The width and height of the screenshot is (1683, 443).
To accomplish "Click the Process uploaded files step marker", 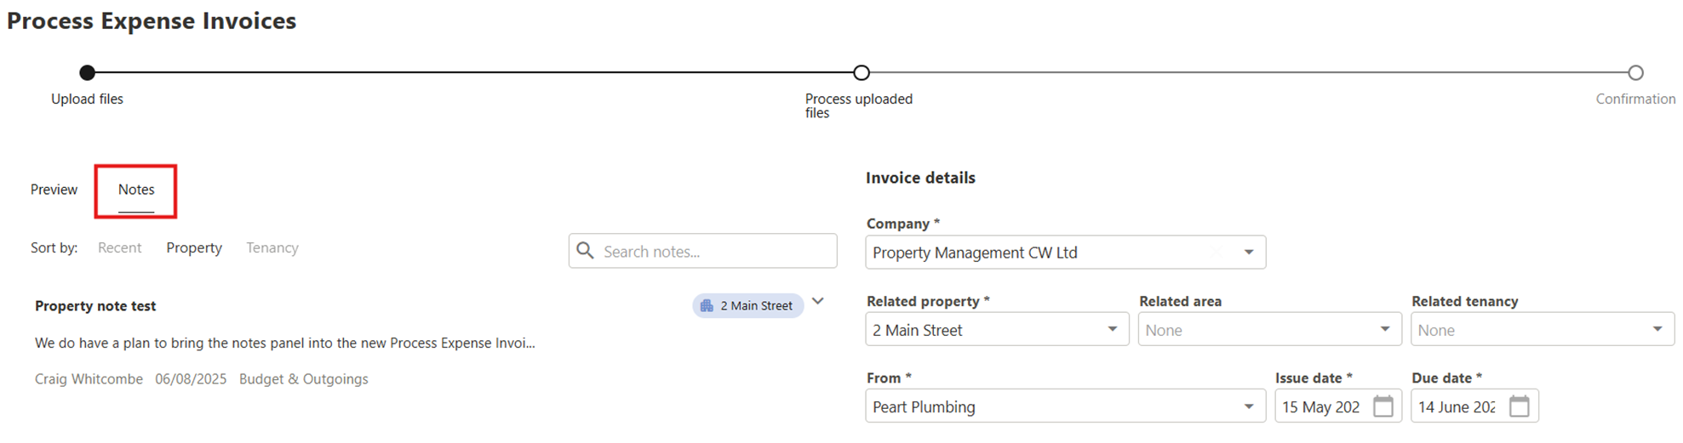I will [862, 73].
